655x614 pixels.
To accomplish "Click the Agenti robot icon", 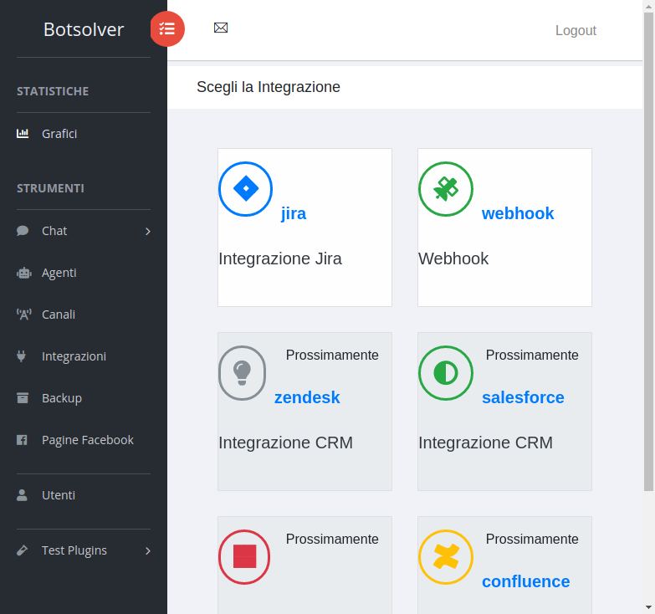I will pyautogui.click(x=23, y=273).
